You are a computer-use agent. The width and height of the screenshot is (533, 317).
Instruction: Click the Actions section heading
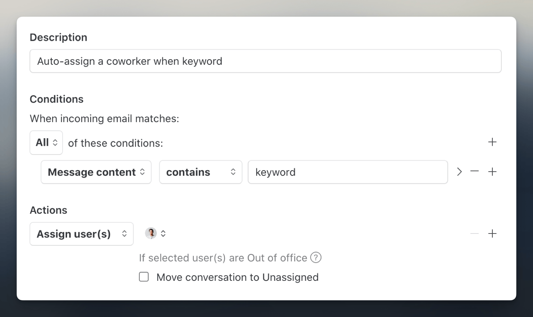48,210
